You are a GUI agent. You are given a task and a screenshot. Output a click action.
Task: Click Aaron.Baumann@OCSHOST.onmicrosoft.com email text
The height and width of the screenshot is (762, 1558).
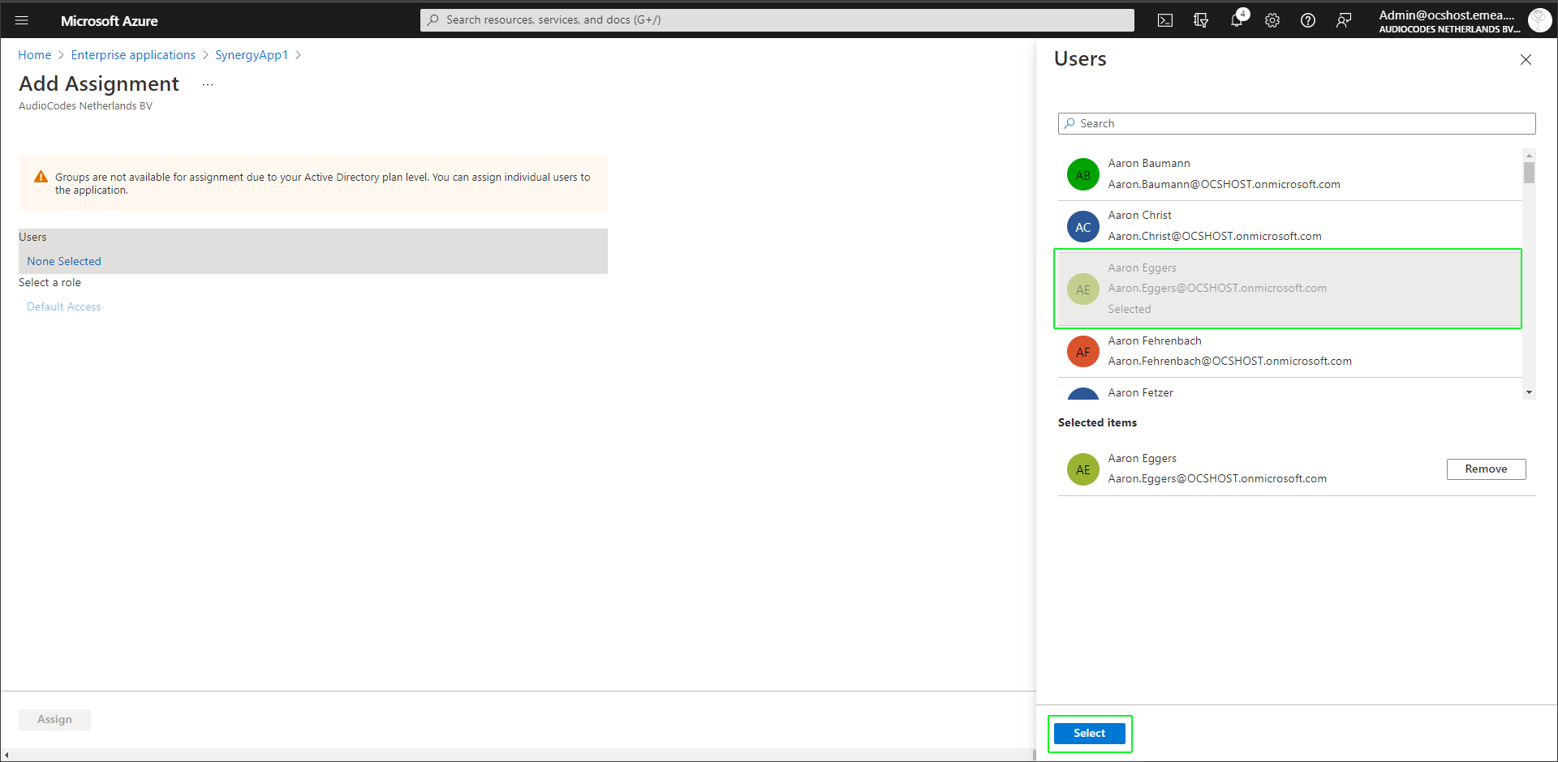1224,185
